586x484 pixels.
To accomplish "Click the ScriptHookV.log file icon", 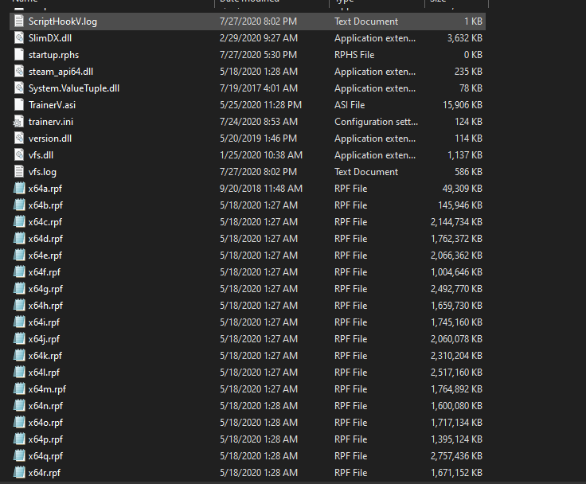I will pos(20,21).
